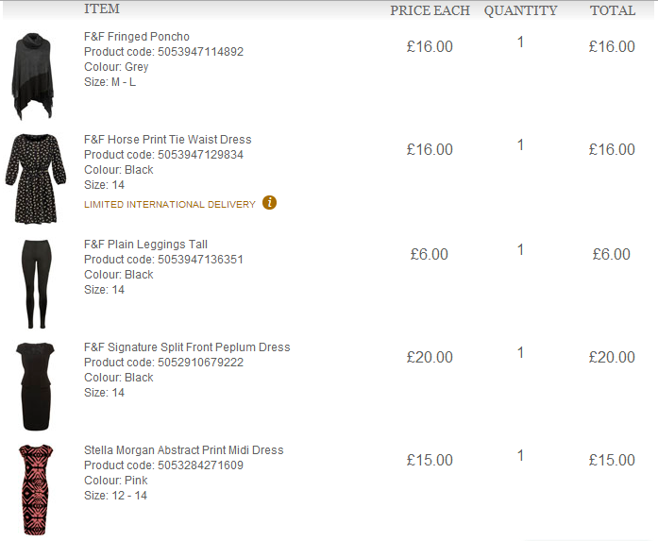Image resolution: width=658 pixels, height=541 pixels.
Task: Click the PRICE EACH column header
Action: (x=430, y=11)
